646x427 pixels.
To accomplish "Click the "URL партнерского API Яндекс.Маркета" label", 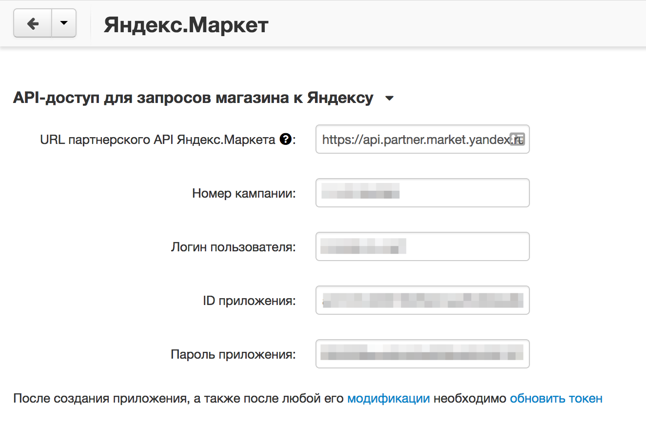I will click(x=157, y=140).
